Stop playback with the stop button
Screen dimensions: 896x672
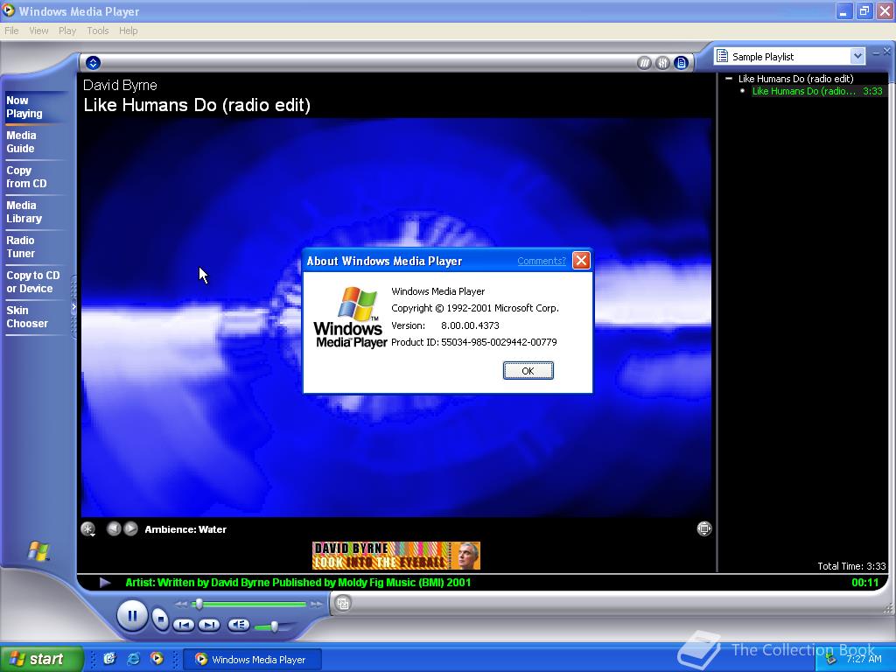[x=161, y=619]
